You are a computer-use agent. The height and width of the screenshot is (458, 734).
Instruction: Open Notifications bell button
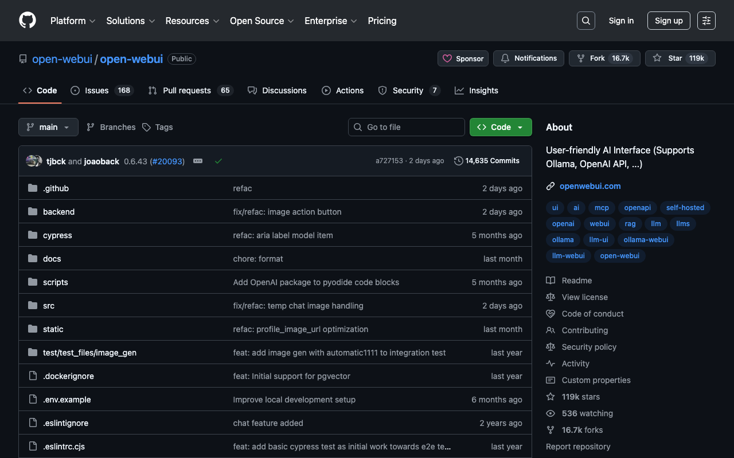tap(528, 58)
